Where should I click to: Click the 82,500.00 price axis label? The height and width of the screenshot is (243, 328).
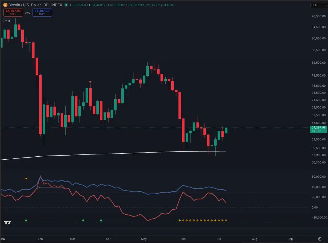(318, 63)
